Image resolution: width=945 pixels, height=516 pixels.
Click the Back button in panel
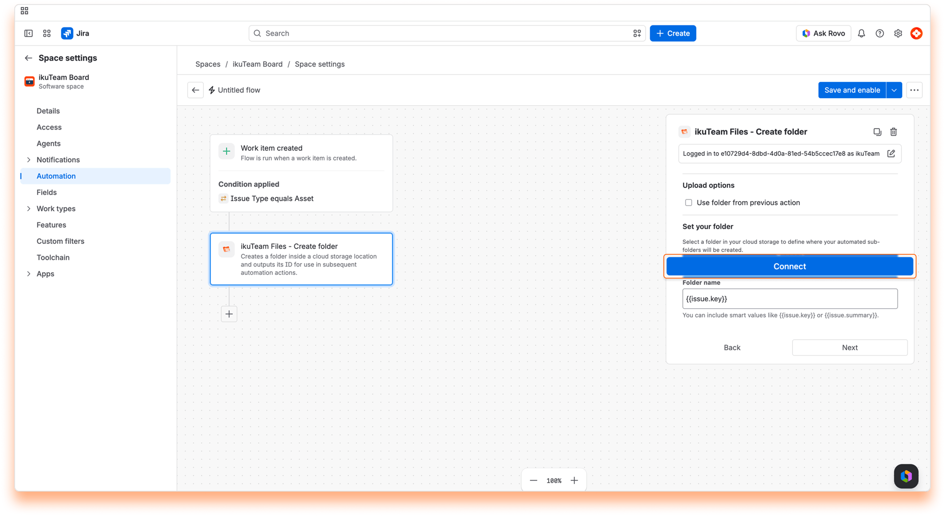(732, 348)
